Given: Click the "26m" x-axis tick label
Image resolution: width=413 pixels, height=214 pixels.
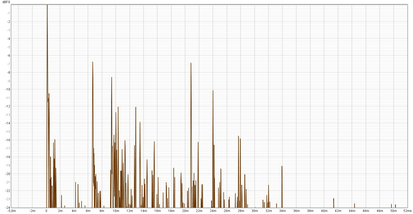Looking at the screenshot, I should [x=227, y=211].
